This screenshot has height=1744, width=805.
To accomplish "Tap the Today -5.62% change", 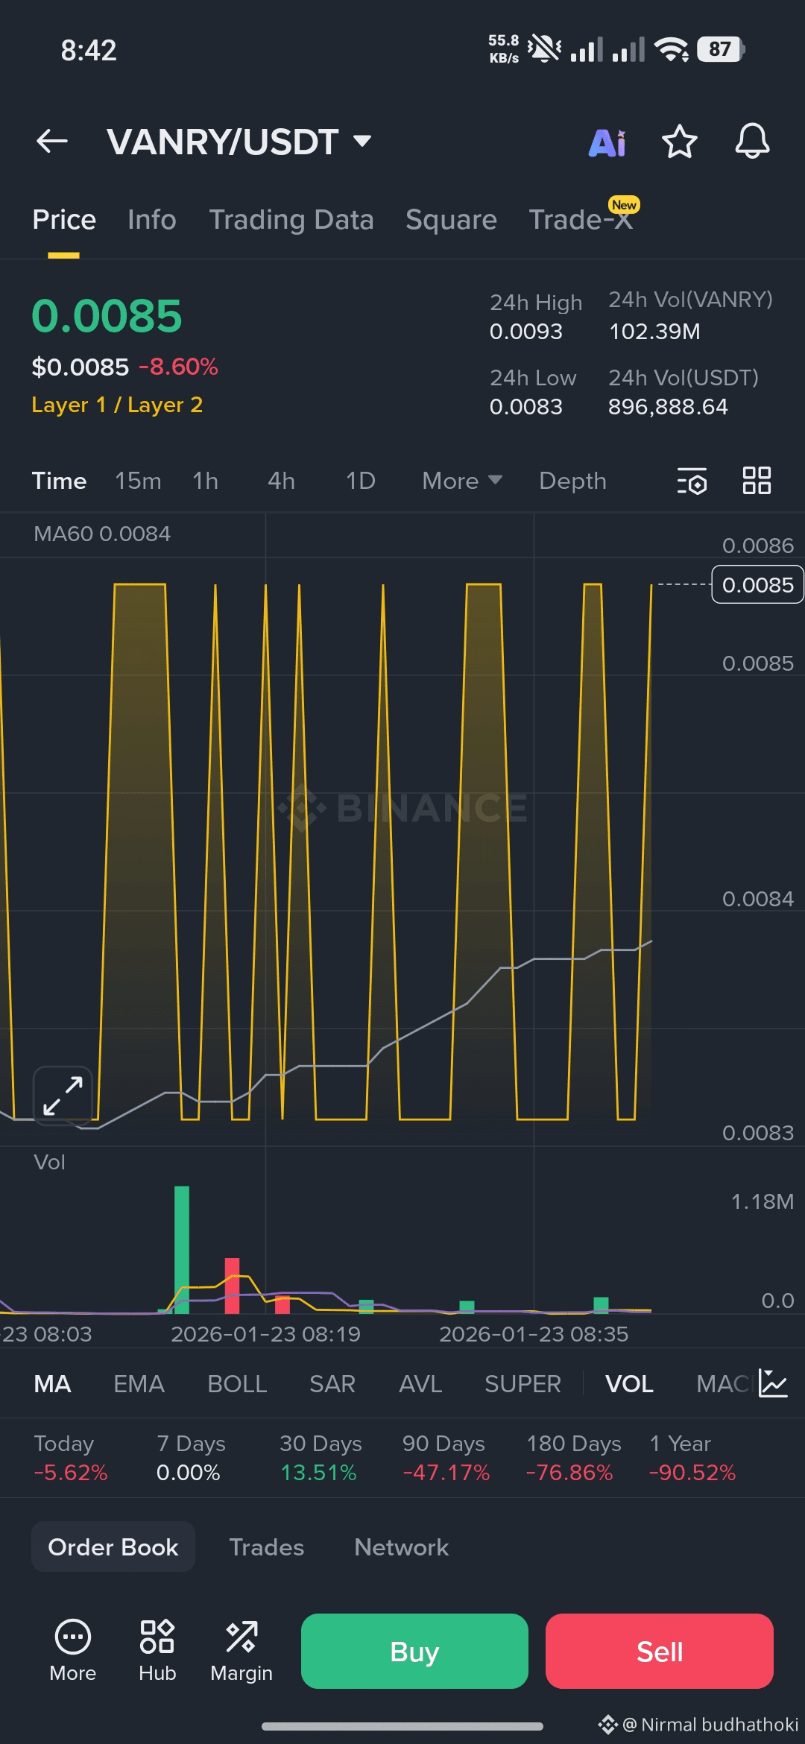I will pos(71,1458).
